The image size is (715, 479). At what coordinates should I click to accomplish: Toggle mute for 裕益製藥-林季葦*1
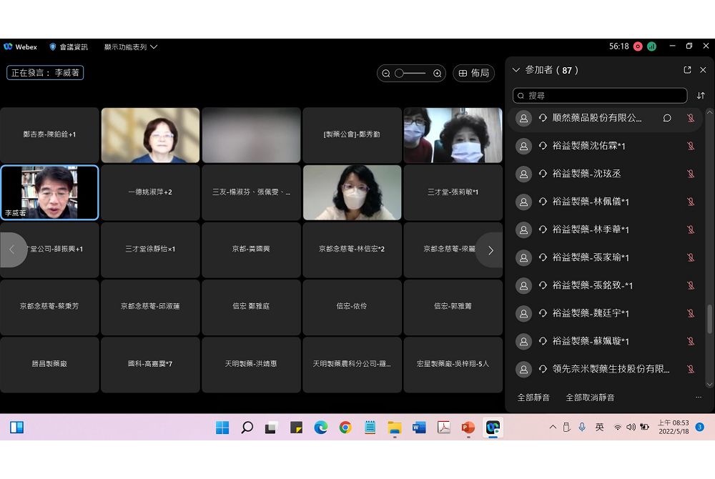tap(691, 229)
